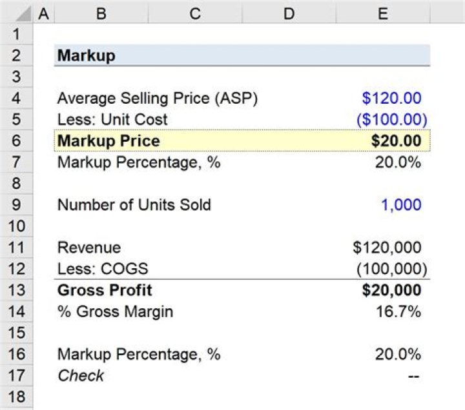
Task: Select row 15 header
Action: [x=16, y=333]
